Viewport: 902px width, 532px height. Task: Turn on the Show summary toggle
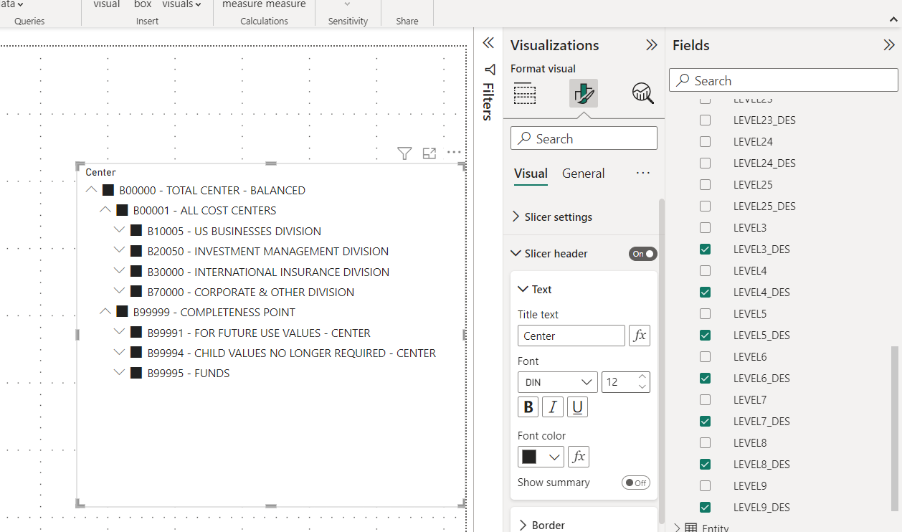pyautogui.click(x=636, y=483)
